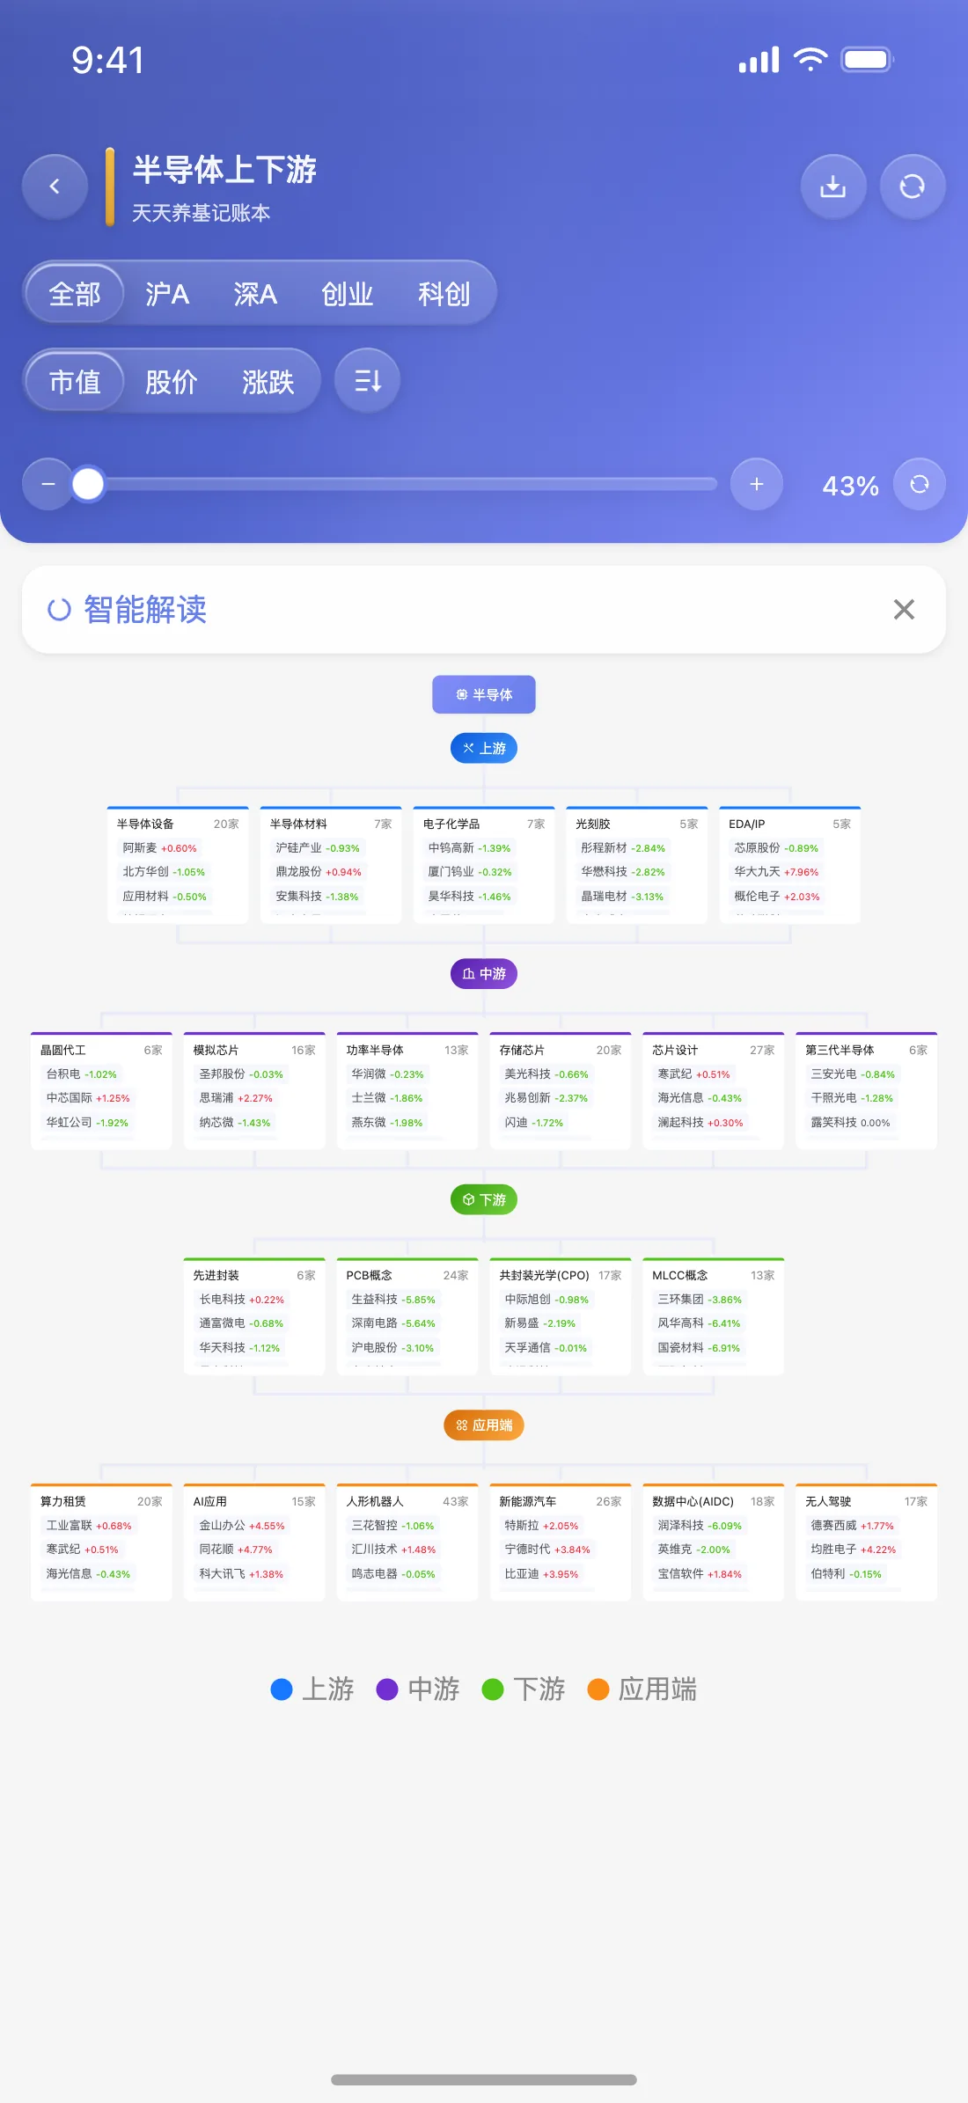Click the 应用端 stage node
Image resolution: width=968 pixels, height=2103 pixels.
[x=484, y=1425]
